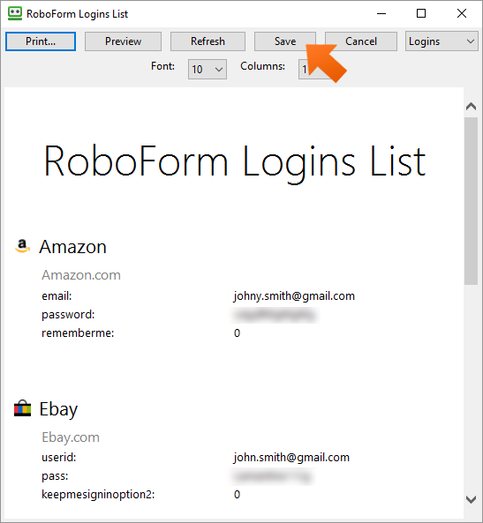Screen dimensions: 483x523
Task: Click john.smith@gmail.com userid value
Action: click(x=291, y=457)
